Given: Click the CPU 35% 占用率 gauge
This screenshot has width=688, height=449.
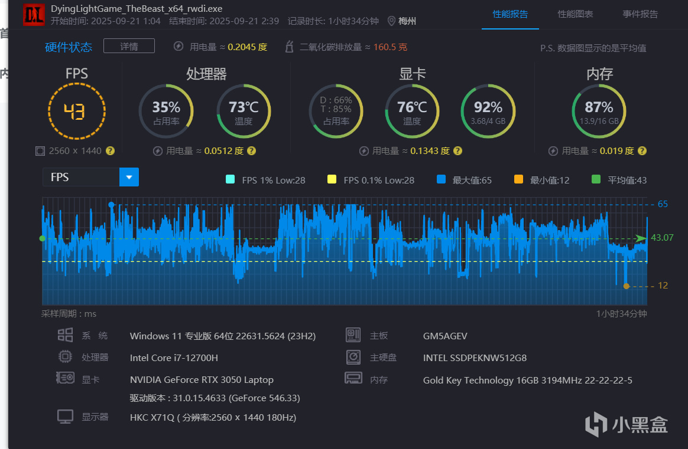Looking at the screenshot, I should click(166, 112).
